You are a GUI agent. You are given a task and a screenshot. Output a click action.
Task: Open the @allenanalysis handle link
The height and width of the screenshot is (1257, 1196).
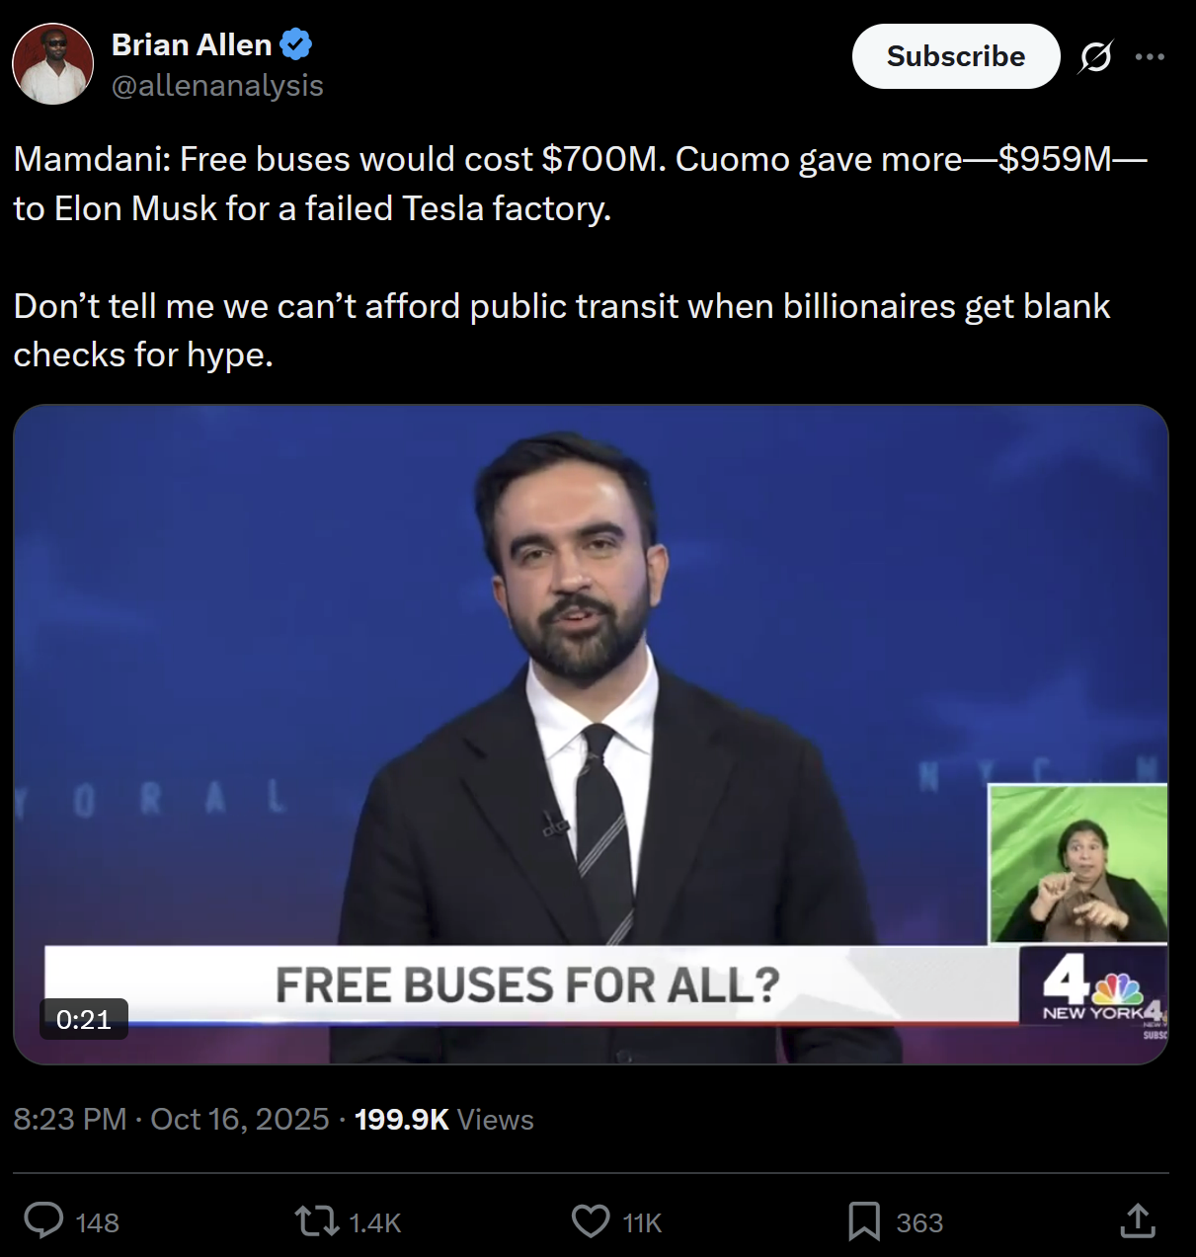click(x=217, y=86)
